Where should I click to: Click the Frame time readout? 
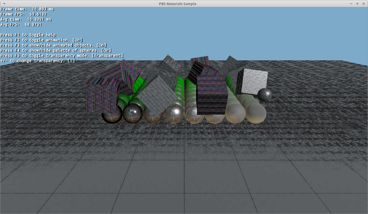click(27, 9)
